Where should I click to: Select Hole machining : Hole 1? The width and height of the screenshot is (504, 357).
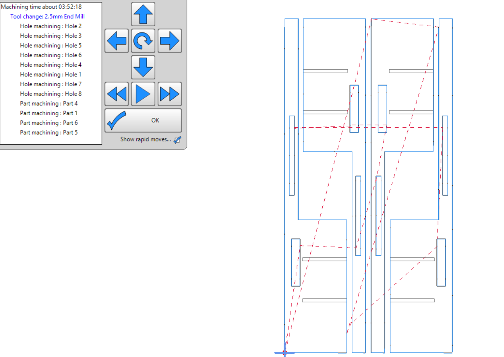tap(51, 75)
